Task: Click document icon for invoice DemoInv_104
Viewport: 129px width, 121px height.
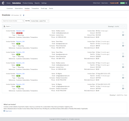Action: point(123,43)
